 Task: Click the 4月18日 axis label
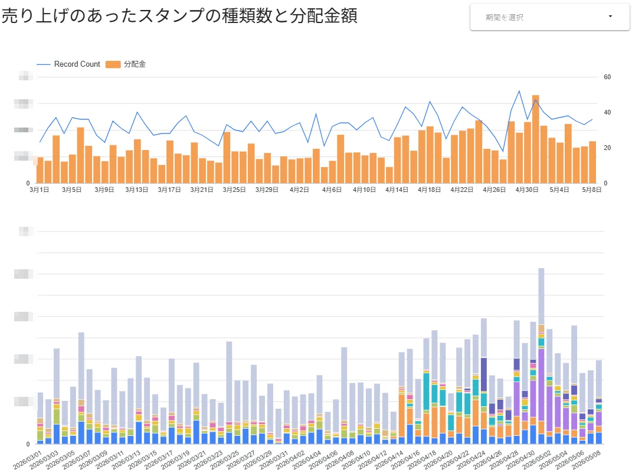coord(429,190)
